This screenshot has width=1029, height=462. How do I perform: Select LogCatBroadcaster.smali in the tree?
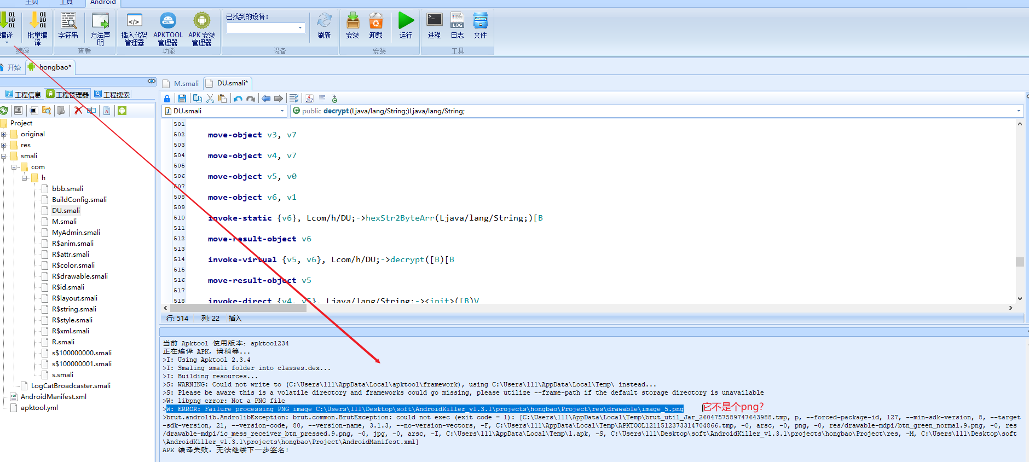click(71, 386)
